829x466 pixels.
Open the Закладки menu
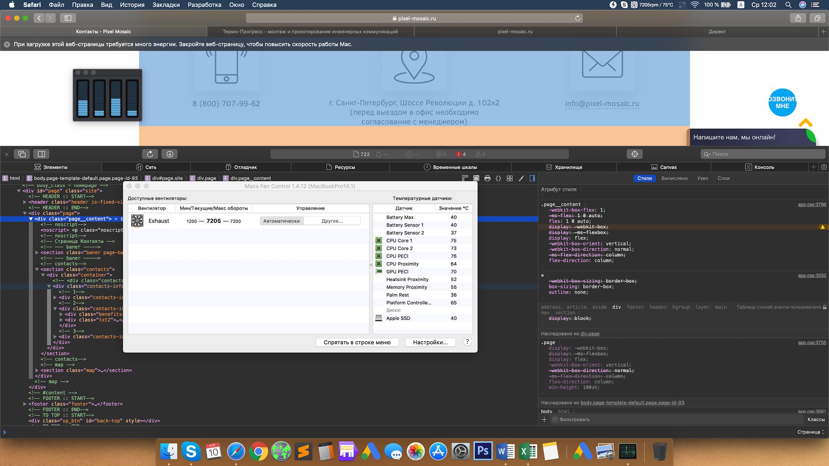tap(166, 5)
